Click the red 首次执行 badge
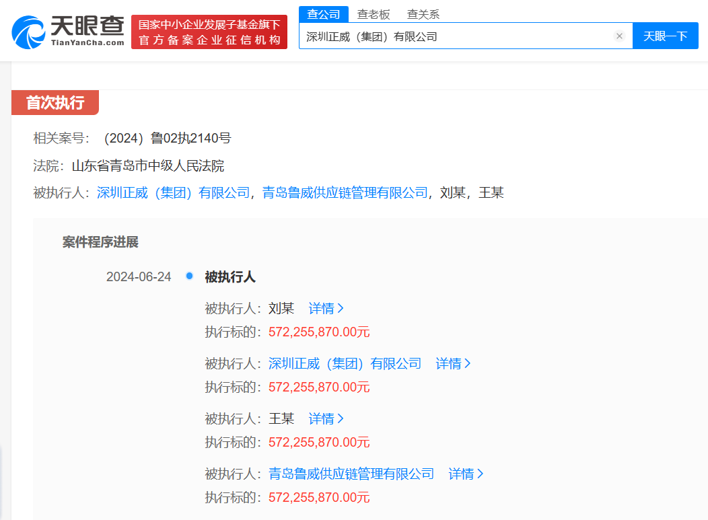 coord(55,103)
